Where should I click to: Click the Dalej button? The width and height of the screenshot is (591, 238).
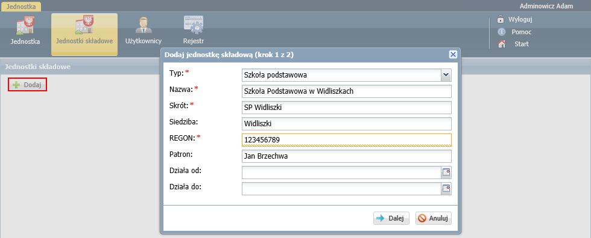tap(391, 218)
